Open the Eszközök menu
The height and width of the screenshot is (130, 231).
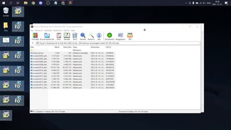pyautogui.click(x=48, y=30)
